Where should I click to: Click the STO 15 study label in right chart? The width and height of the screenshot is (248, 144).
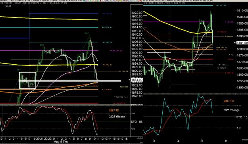click(x=242, y=117)
